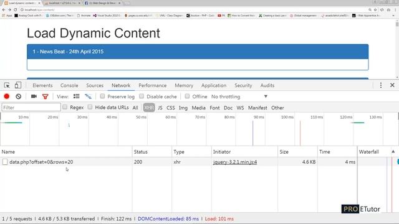Go to the Security tab
Image resolution: width=399 pixels, height=224 pixels.
243,85
